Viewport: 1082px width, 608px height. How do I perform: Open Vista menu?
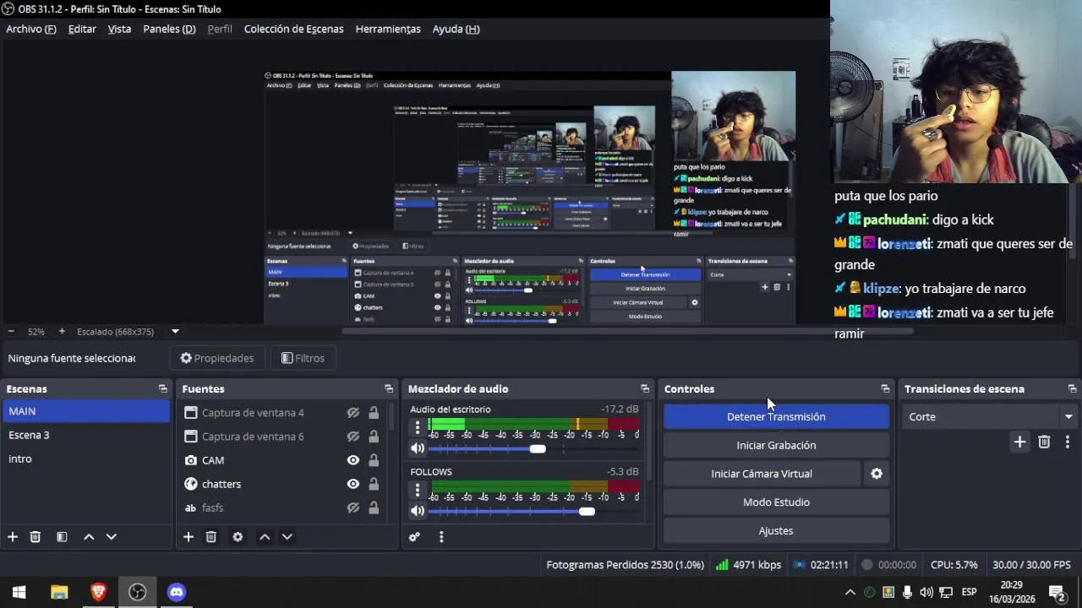pyautogui.click(x=119, y=29)
